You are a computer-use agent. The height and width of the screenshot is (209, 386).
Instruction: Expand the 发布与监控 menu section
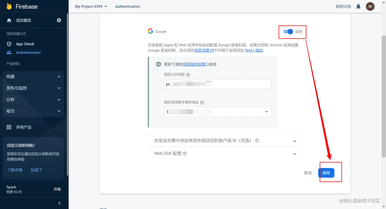click(x=33, y=88)
